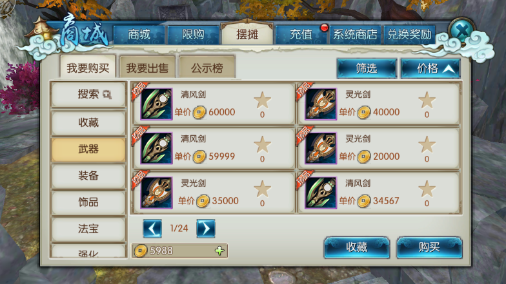Screen dimensions: 506x284
Task: Open the 装备 equipment category
Action: coord(88,176)
